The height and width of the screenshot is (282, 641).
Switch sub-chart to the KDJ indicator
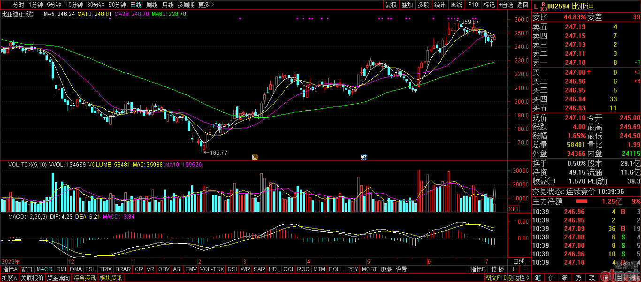click(274, 269)
